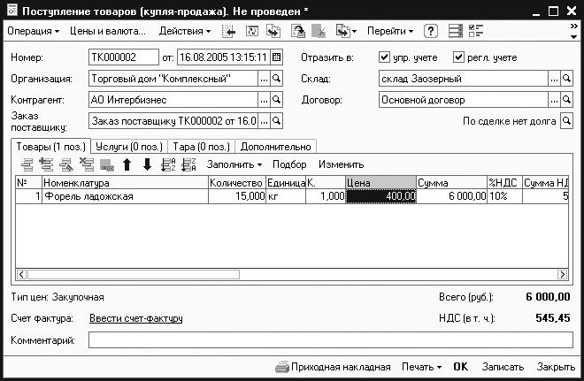
Task: Click the help question mark icon
Action: point(431,31)
